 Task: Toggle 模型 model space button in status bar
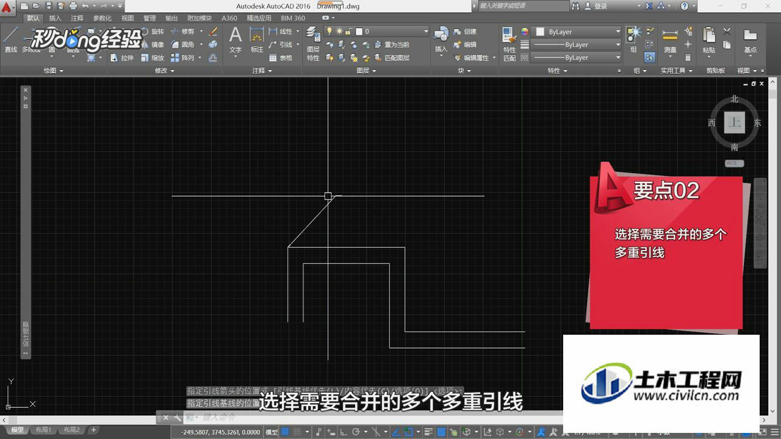coord(272,432)
